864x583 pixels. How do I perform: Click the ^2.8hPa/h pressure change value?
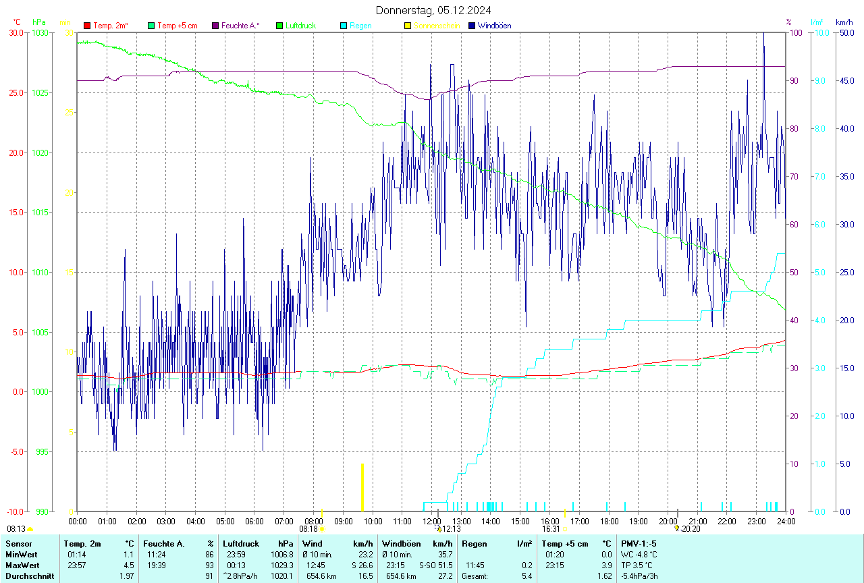pyautogui.click(x=241, y=576)
